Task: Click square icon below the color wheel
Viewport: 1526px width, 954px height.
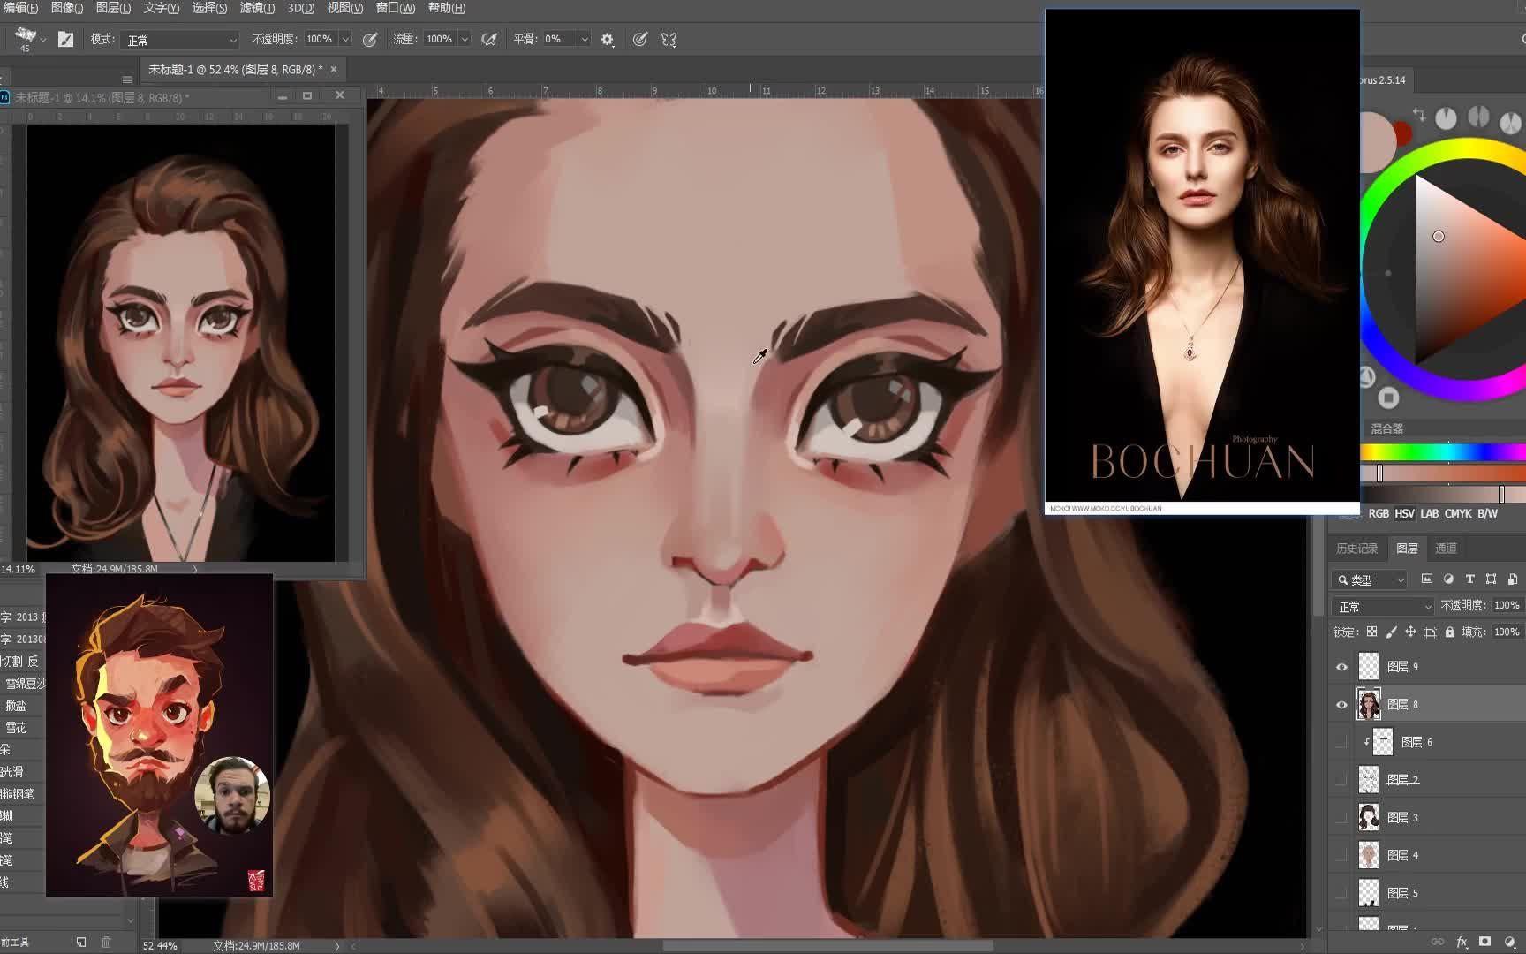Action: click(1388, 398)
